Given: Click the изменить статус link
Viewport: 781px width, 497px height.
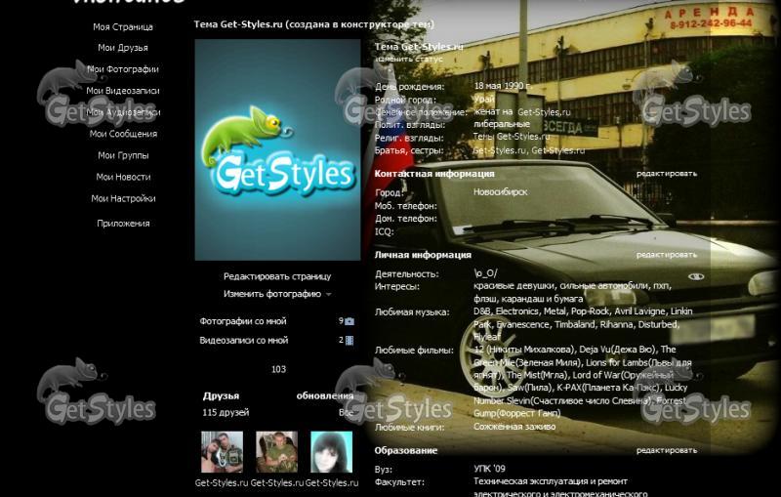Looking at the screenshot, I should pyautogui.click(x=408, y=59).
